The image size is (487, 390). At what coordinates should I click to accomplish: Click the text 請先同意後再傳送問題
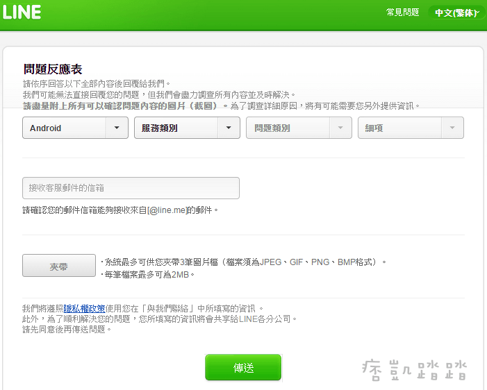tap(67, 330)
